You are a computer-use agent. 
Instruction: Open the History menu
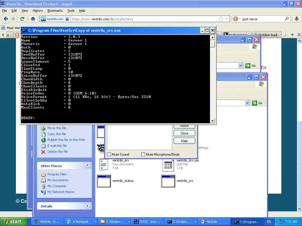pos(38,11)
